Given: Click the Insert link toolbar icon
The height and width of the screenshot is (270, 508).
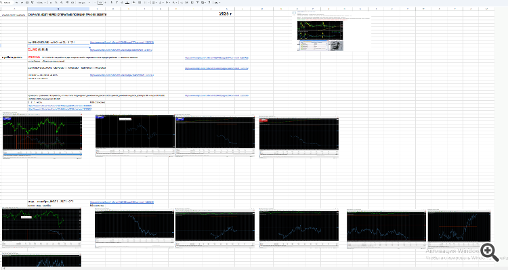Looking at the screenshot, I should pyautogui.click(x=182, y=2).
